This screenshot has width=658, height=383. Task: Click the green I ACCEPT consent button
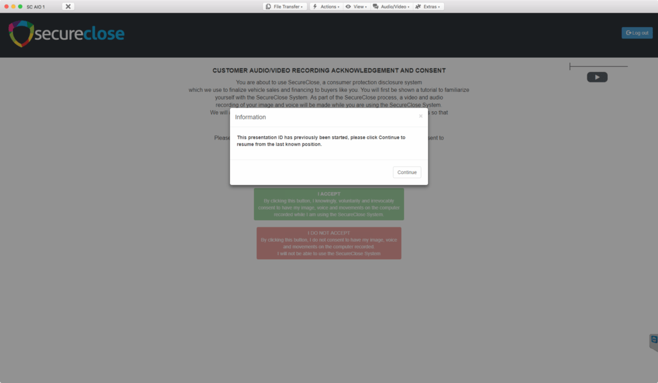[328, 204]
